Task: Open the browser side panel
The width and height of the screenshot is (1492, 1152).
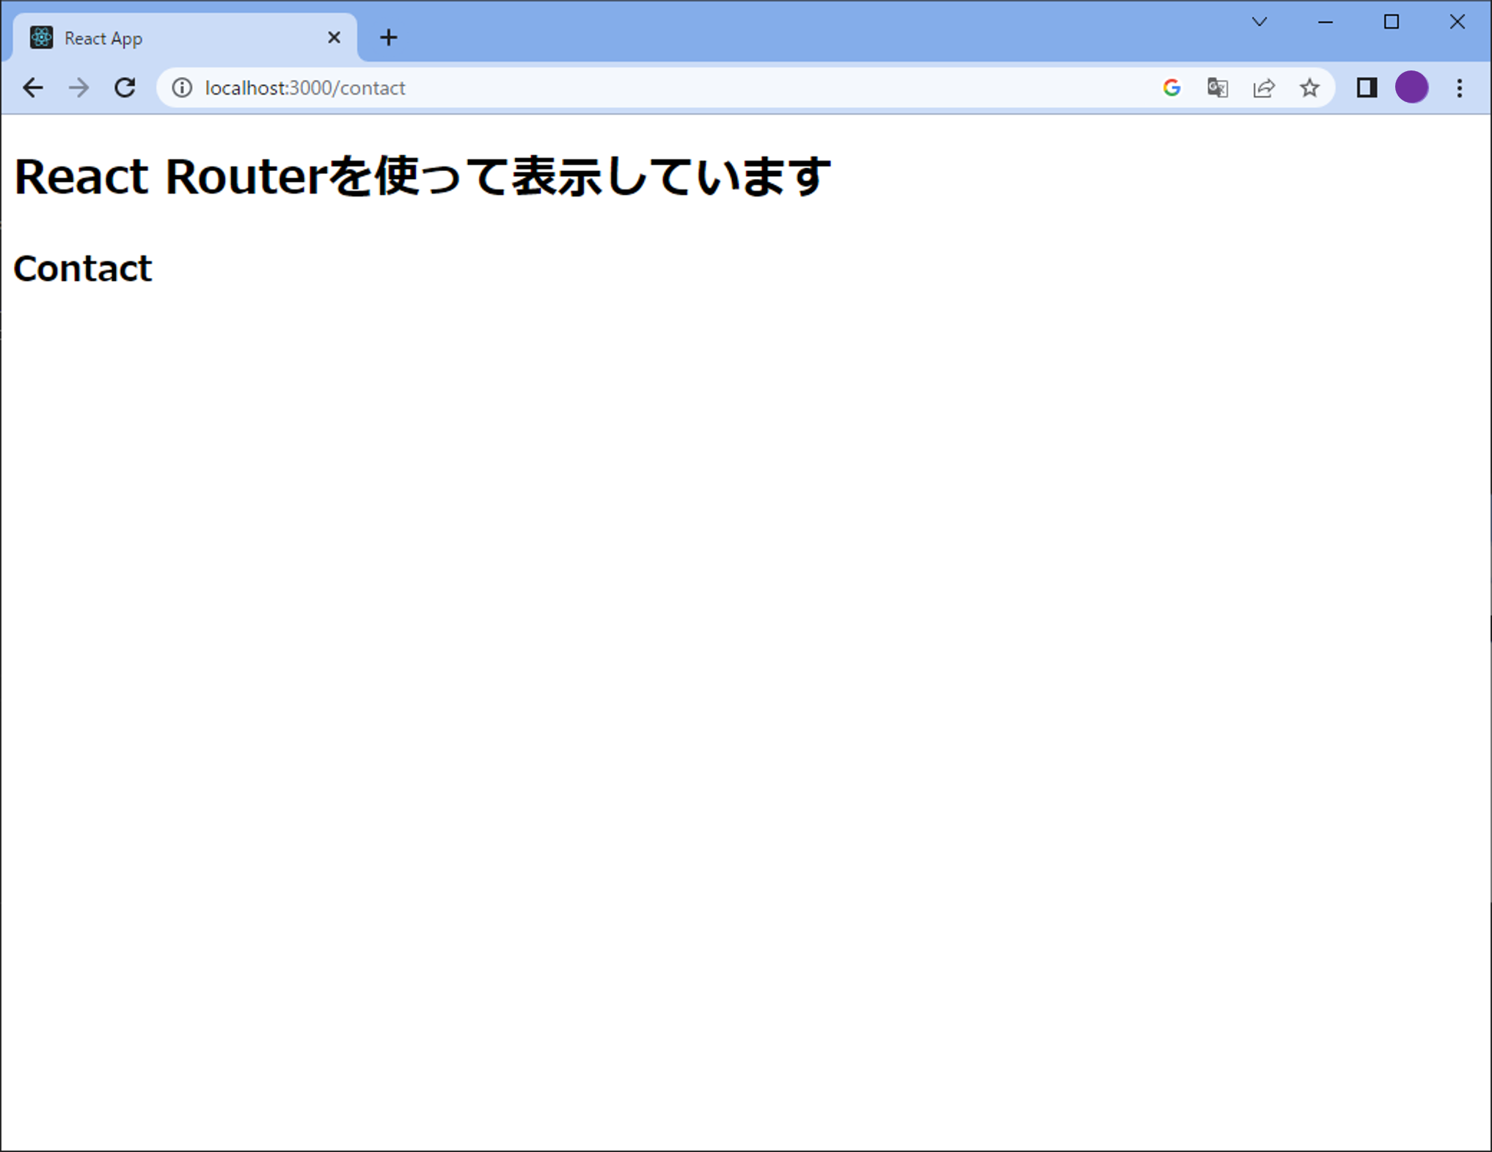Action: tap(1367, 88)
